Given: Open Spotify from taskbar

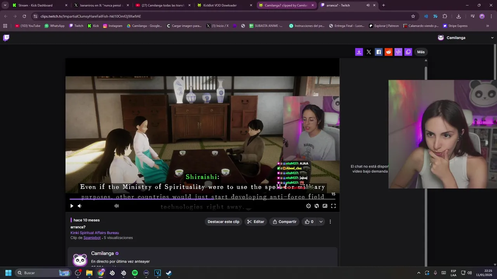Looking at the screenshot, I should [x=135, y=273].
